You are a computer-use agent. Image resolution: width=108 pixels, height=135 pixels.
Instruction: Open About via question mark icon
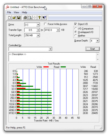pyautogui.click(x=39, y=18)
